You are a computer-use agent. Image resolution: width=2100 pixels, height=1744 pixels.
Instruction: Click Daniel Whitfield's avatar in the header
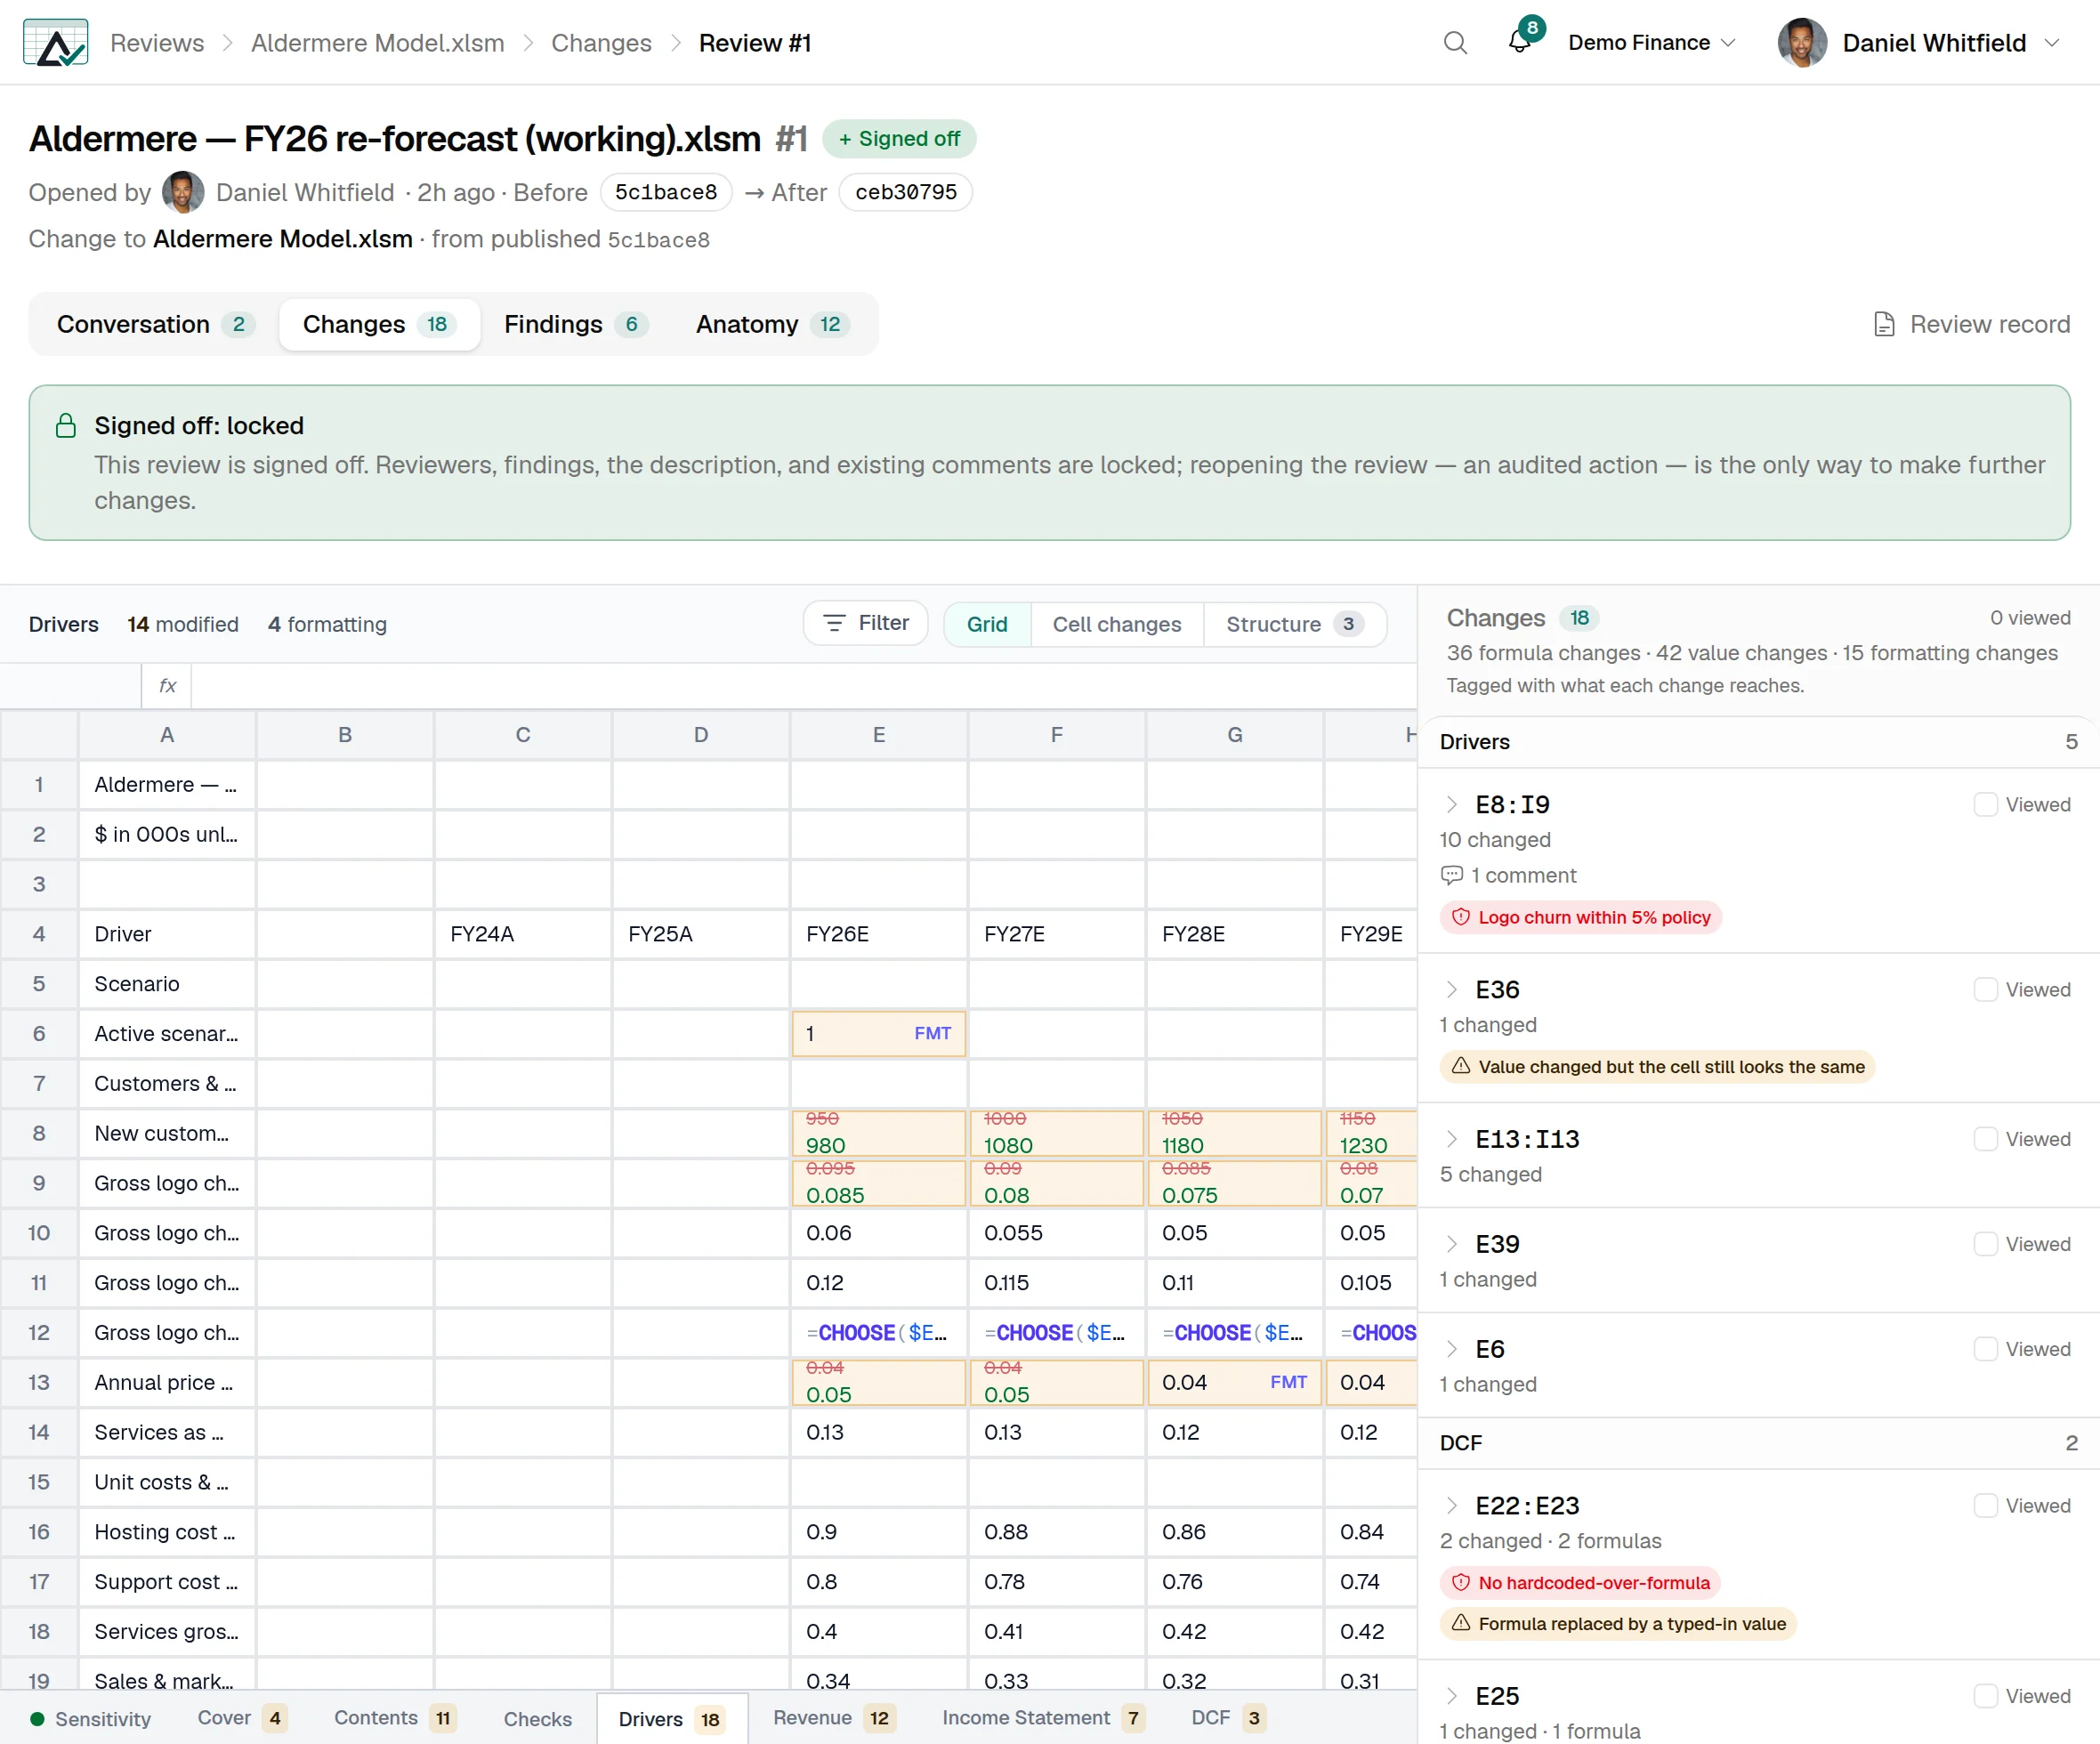click(x=1802, y=43)
